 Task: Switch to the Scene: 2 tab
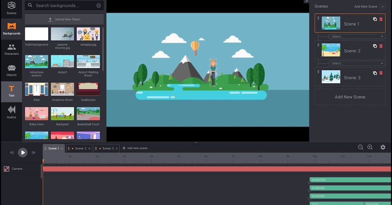(x=81, y=148)
